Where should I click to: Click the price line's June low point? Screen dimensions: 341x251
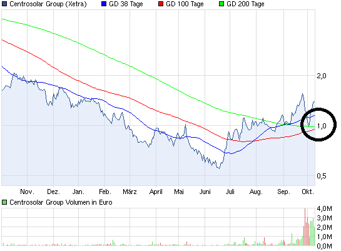(x=219, y=168)
